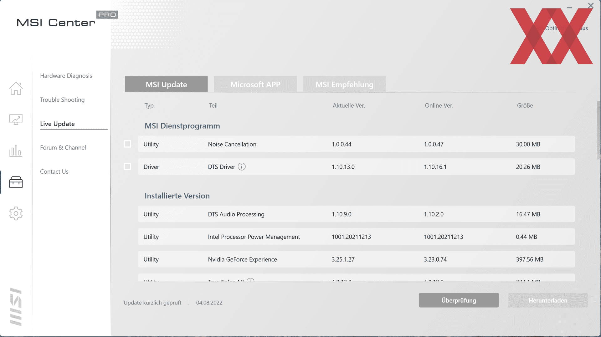Minimize the MSI Center window

569,8
